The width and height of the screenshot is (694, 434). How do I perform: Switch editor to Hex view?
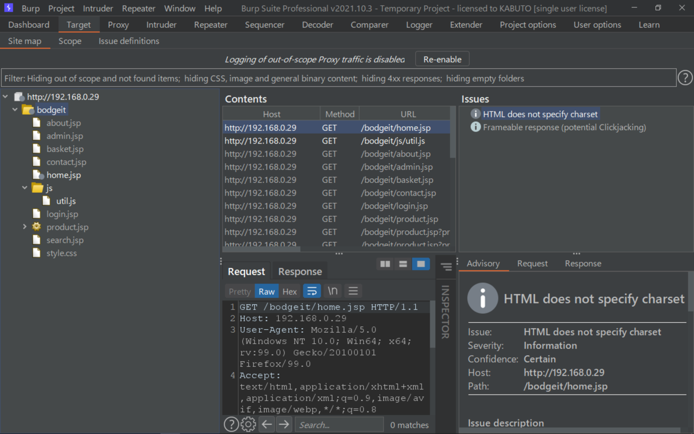pyautogui.click(x=290, y=292)
